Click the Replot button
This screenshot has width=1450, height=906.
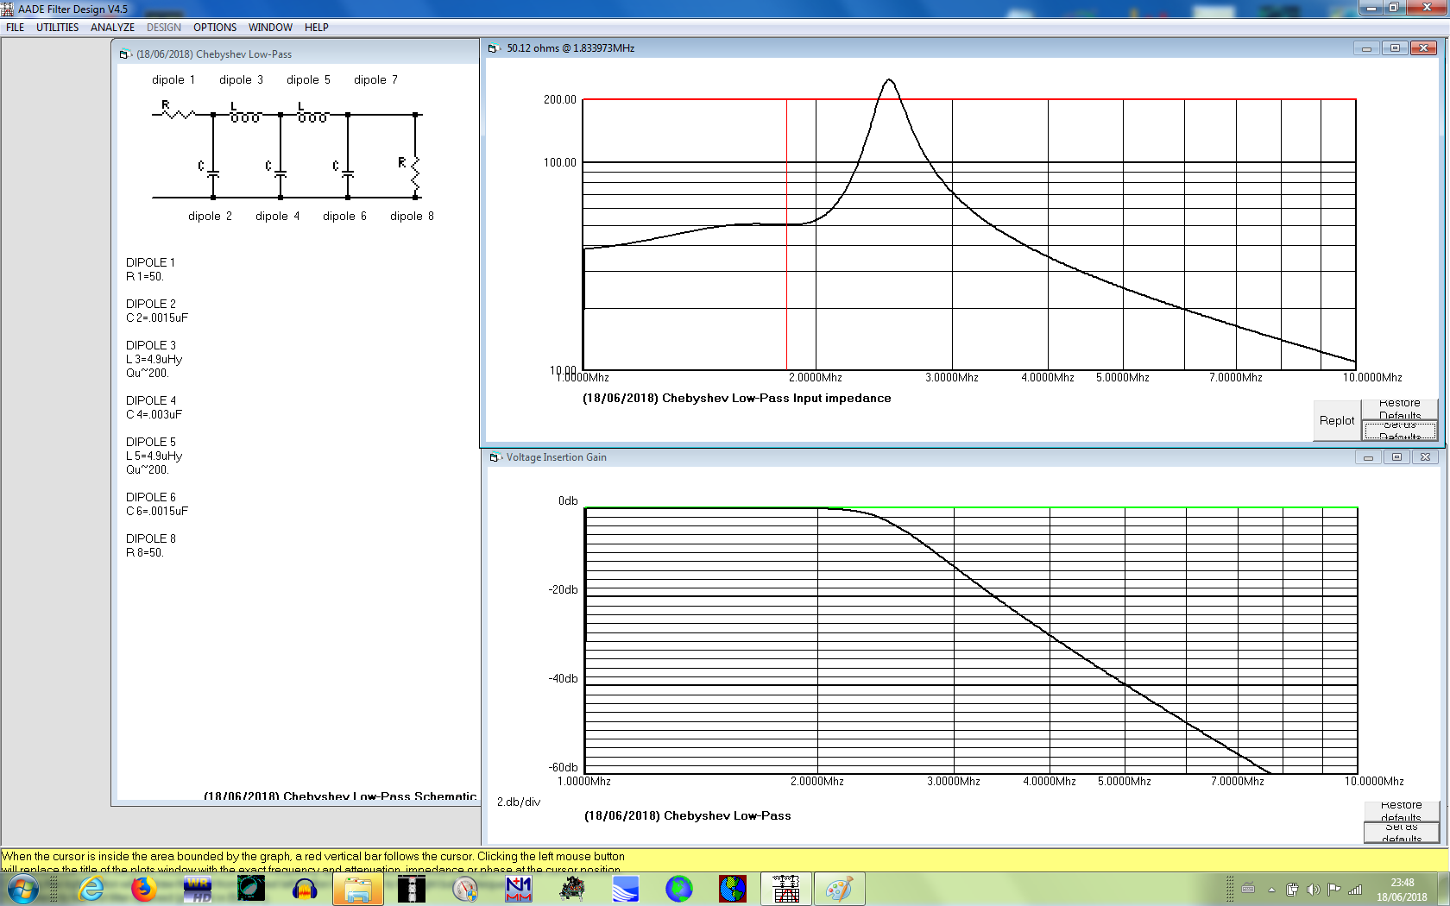click(1336, 421)
